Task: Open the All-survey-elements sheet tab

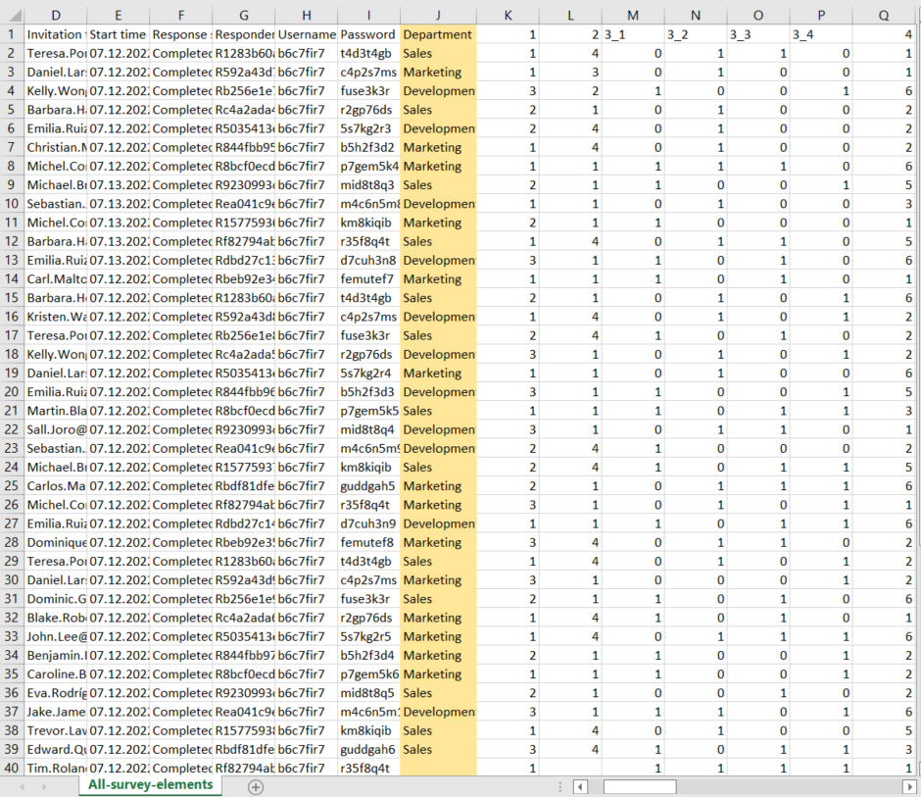Action: (150, 785)
